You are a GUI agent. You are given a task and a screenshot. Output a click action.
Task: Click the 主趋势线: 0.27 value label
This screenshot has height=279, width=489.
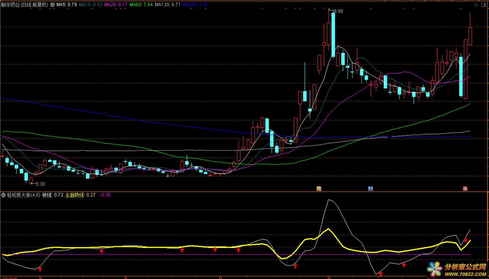pyautogui.click(x=80, y=195)
